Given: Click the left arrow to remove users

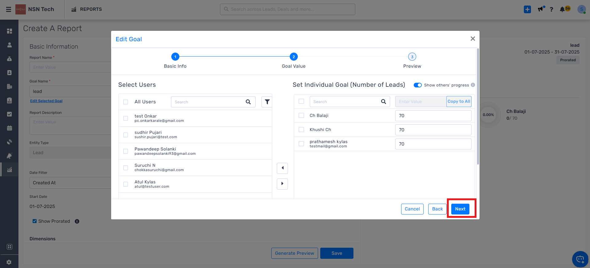Looking at the screenshot, I should [282, 168].
